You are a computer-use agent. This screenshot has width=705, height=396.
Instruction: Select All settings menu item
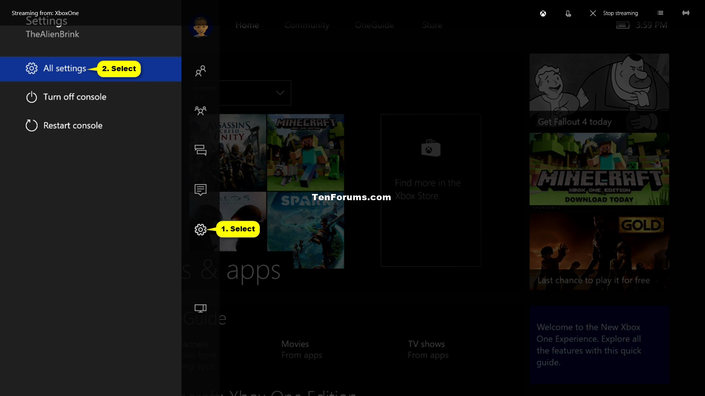point(91,69)
